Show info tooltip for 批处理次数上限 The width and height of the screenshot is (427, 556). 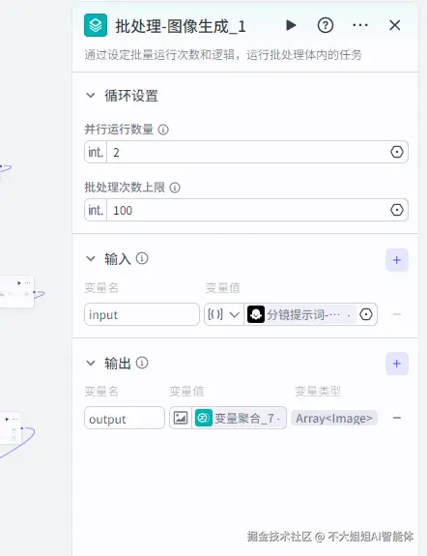point(175,188)
